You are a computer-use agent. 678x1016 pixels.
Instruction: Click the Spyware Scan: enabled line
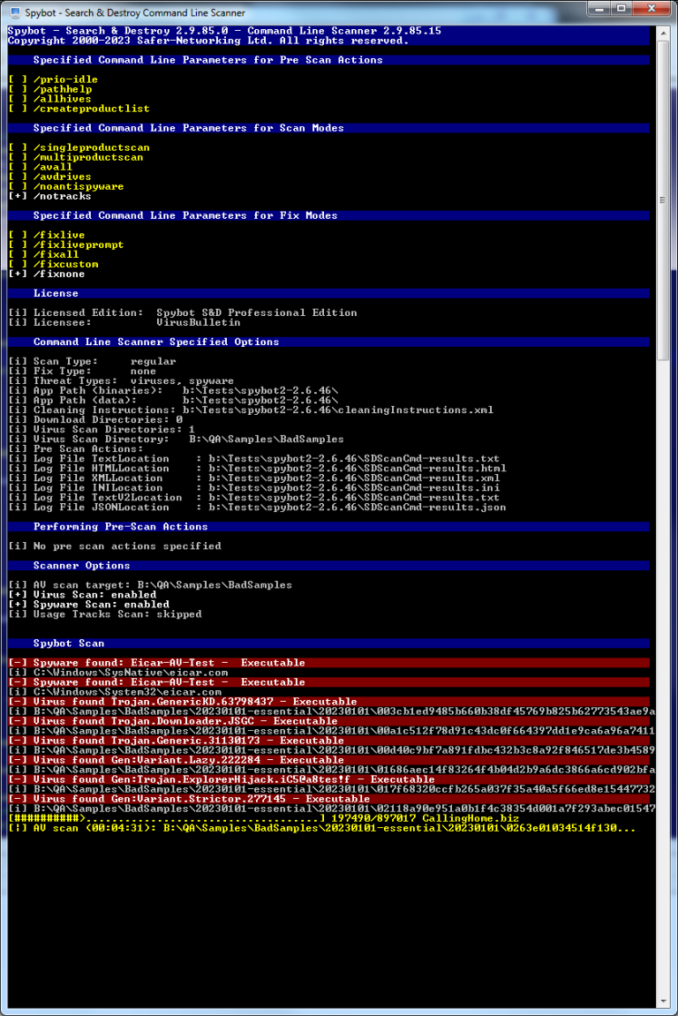point(89,604)
